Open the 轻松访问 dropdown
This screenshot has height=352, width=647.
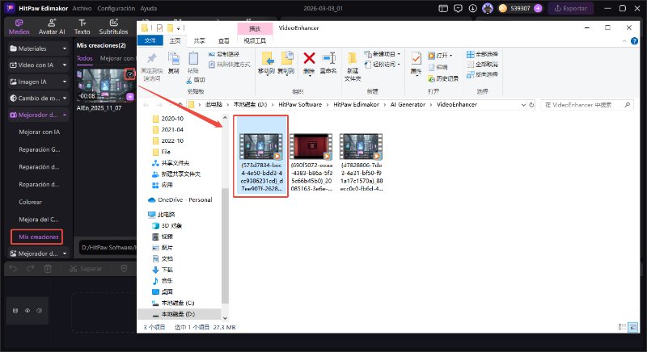click(383, 65)
